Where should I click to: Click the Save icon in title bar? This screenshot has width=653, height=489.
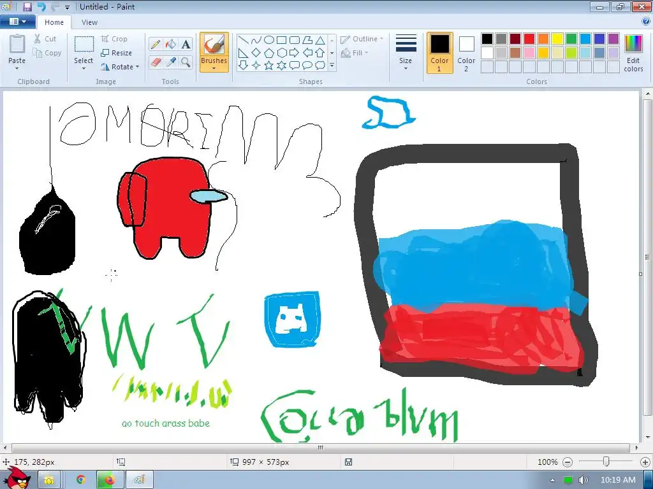[27, 6]
